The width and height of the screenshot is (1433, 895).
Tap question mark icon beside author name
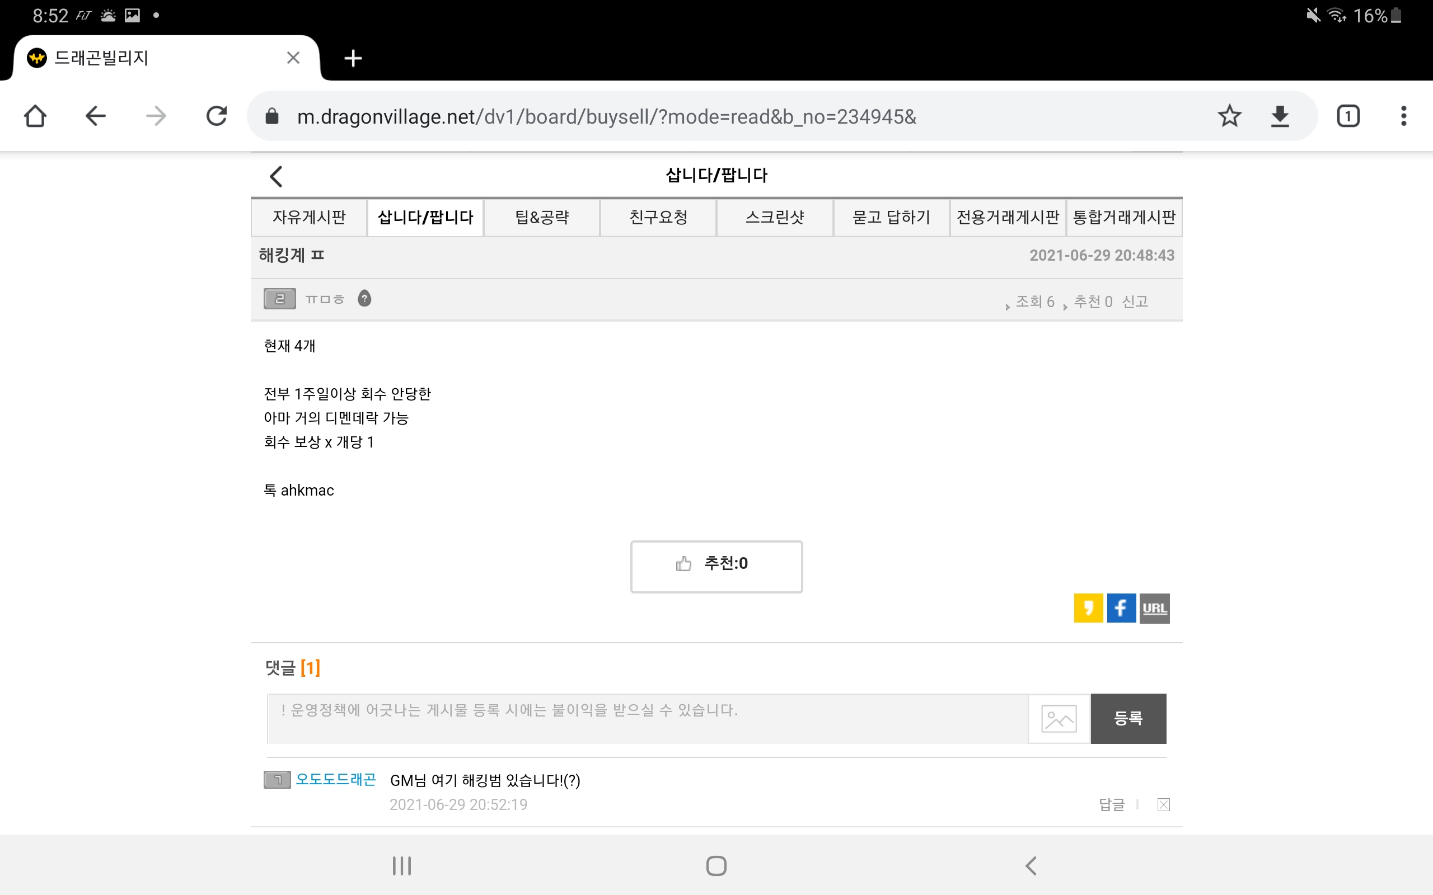(x=364, y=299)
